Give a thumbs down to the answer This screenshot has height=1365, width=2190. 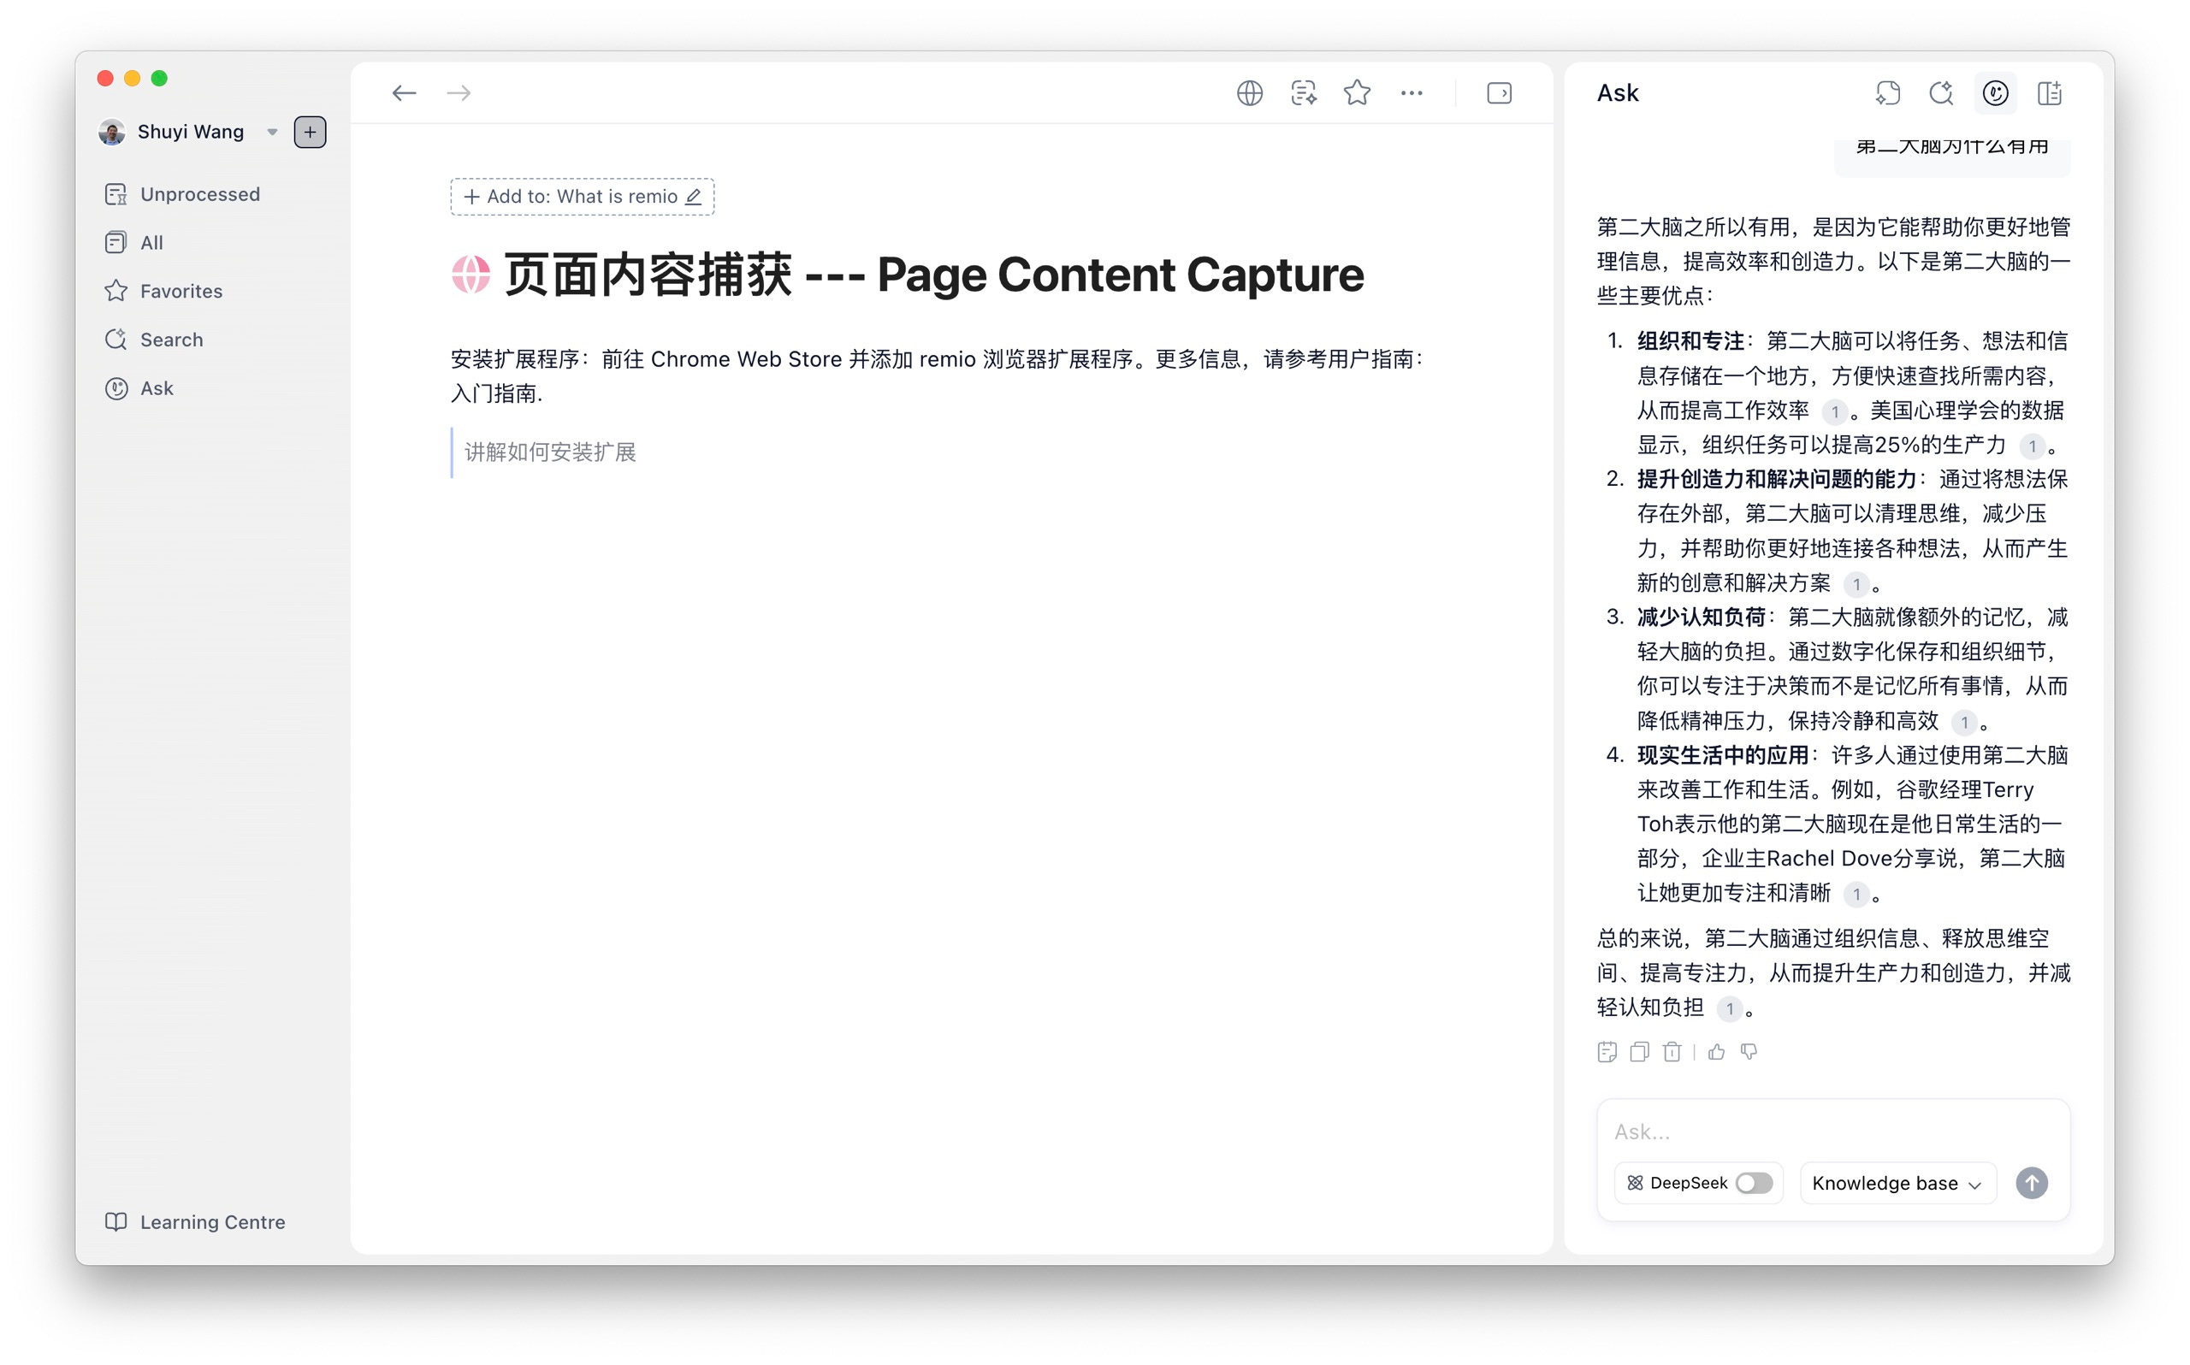1749,1052
